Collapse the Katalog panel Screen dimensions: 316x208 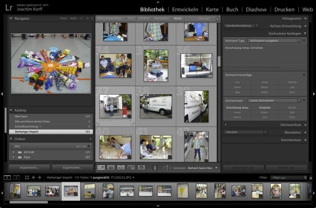11,110
